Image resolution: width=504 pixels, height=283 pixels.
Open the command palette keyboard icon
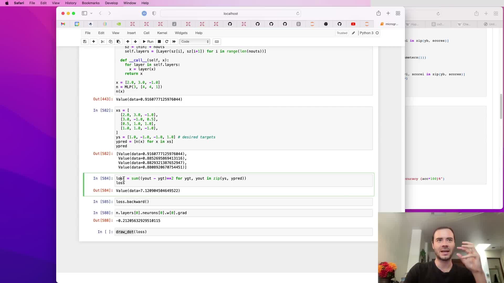[x=217, y=41]
